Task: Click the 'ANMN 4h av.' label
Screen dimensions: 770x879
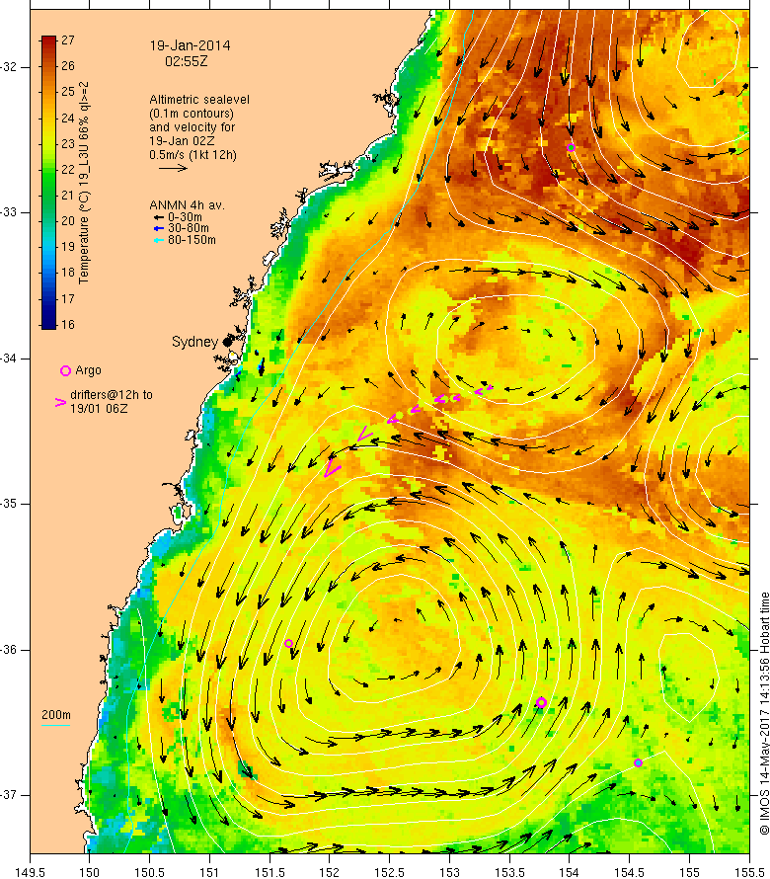Action: coord(187,205)
